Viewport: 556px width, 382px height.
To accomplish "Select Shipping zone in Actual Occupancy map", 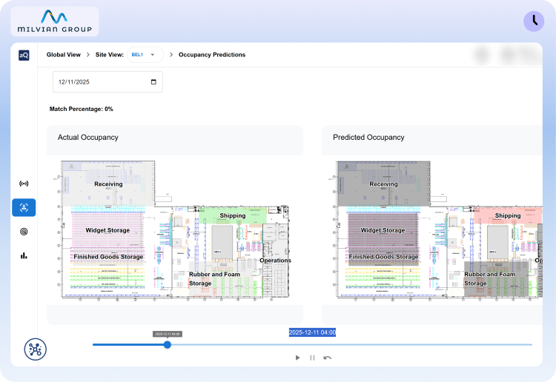I will pos(233,215).
